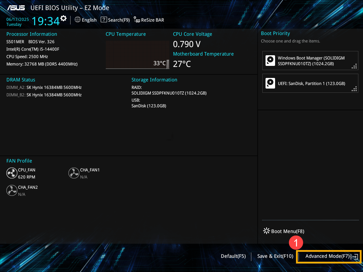Click the CPU Core Voltage 0.790 V value

pyautogui.click(x=187, y=44)
